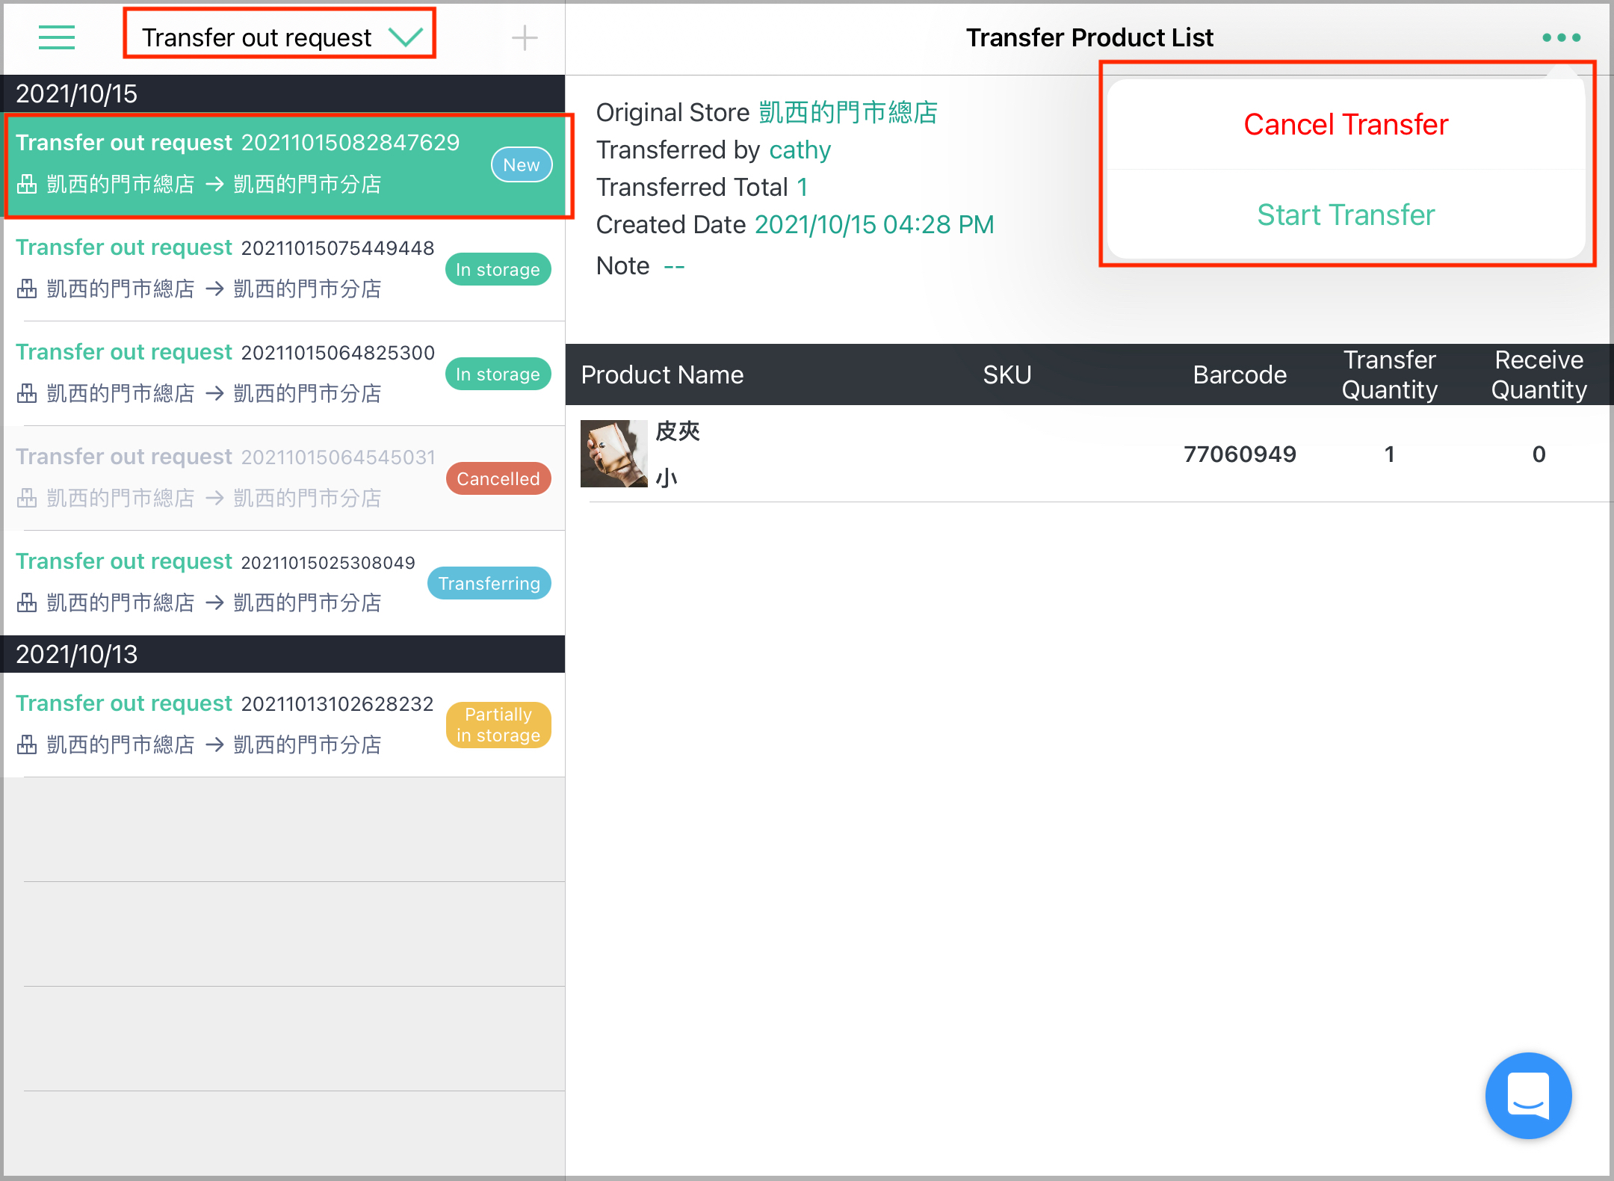
Task: Click the store icon in request 20211013102628232
Action: pos(27,744)
